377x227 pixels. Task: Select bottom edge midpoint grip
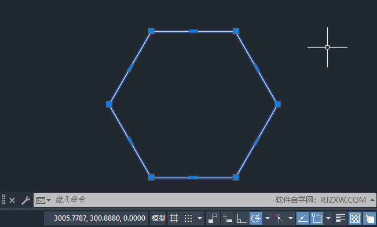[193, 177]
